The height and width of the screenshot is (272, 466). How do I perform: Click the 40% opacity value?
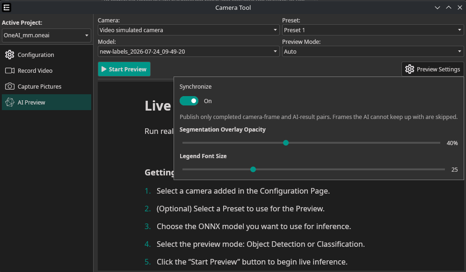pos(452,143)
